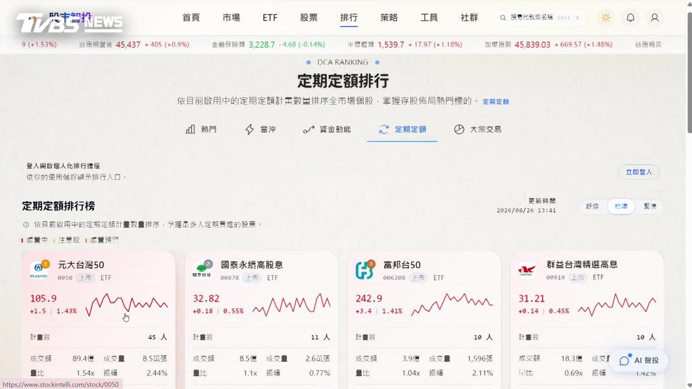Click the AI 智投 chat bubble icon
The width and height of the screenshot is (692, 389).
coord(624,360)
